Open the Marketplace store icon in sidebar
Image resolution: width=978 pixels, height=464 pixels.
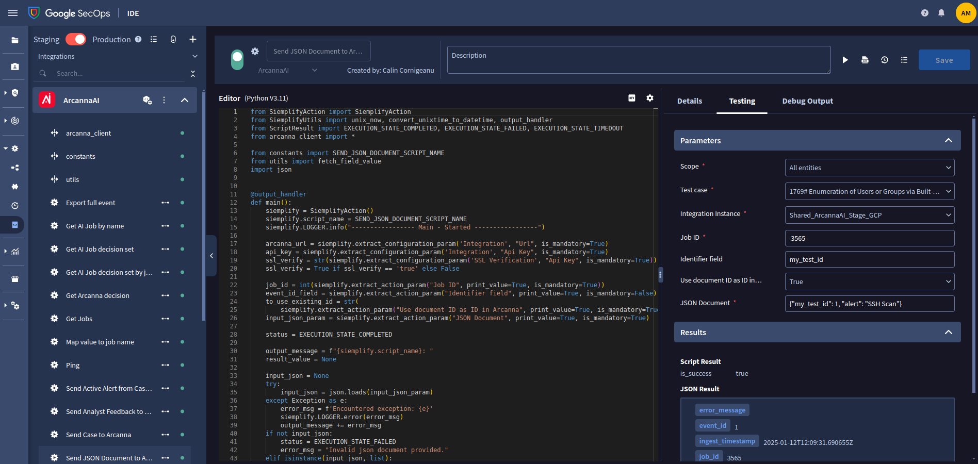(15, 279)
